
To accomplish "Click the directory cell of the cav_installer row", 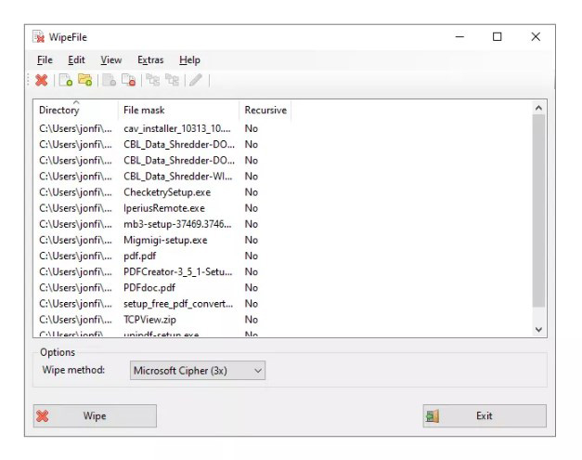I will pyautogui.click(x=75, y=128).
